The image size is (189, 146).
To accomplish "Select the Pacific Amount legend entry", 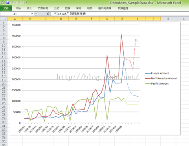I will pos(157,84).
